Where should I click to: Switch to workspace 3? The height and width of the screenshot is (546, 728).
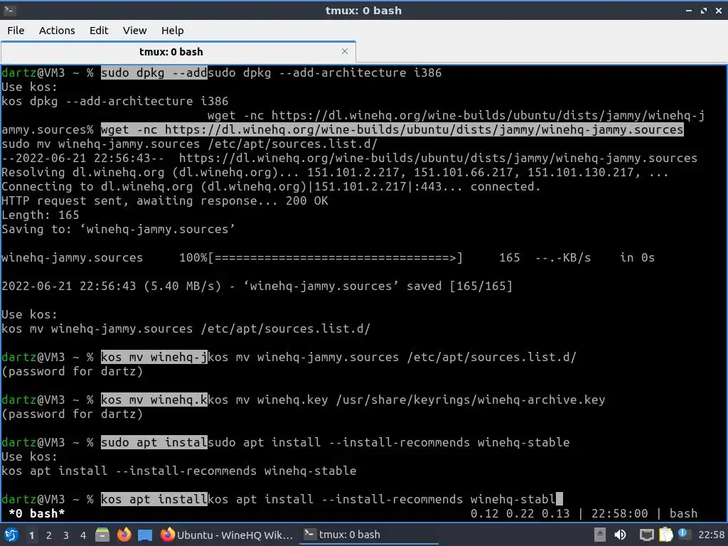[x=65, y=535]
